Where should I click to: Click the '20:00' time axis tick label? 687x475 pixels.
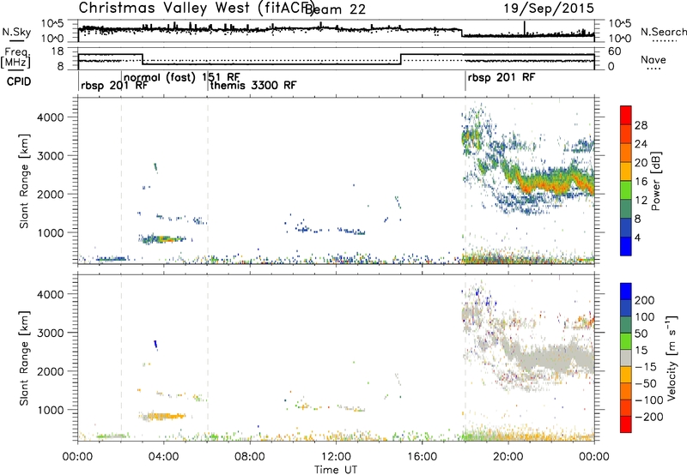click(x=508, y=457)
